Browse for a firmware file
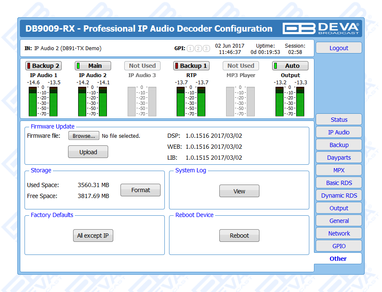382x292 pixels. [x=84, y=136]
